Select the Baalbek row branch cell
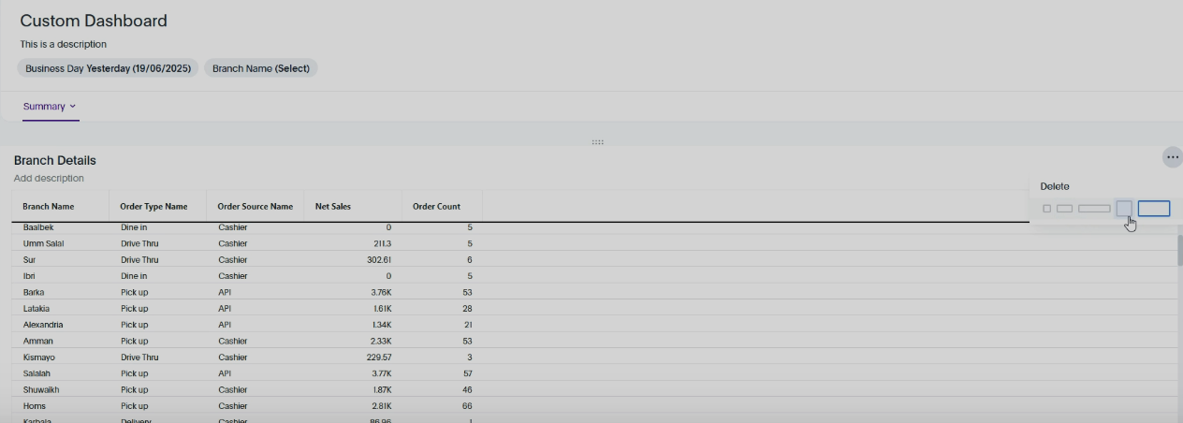The image size is (1183, 423). pyautogui.click(x=38, y=227)
